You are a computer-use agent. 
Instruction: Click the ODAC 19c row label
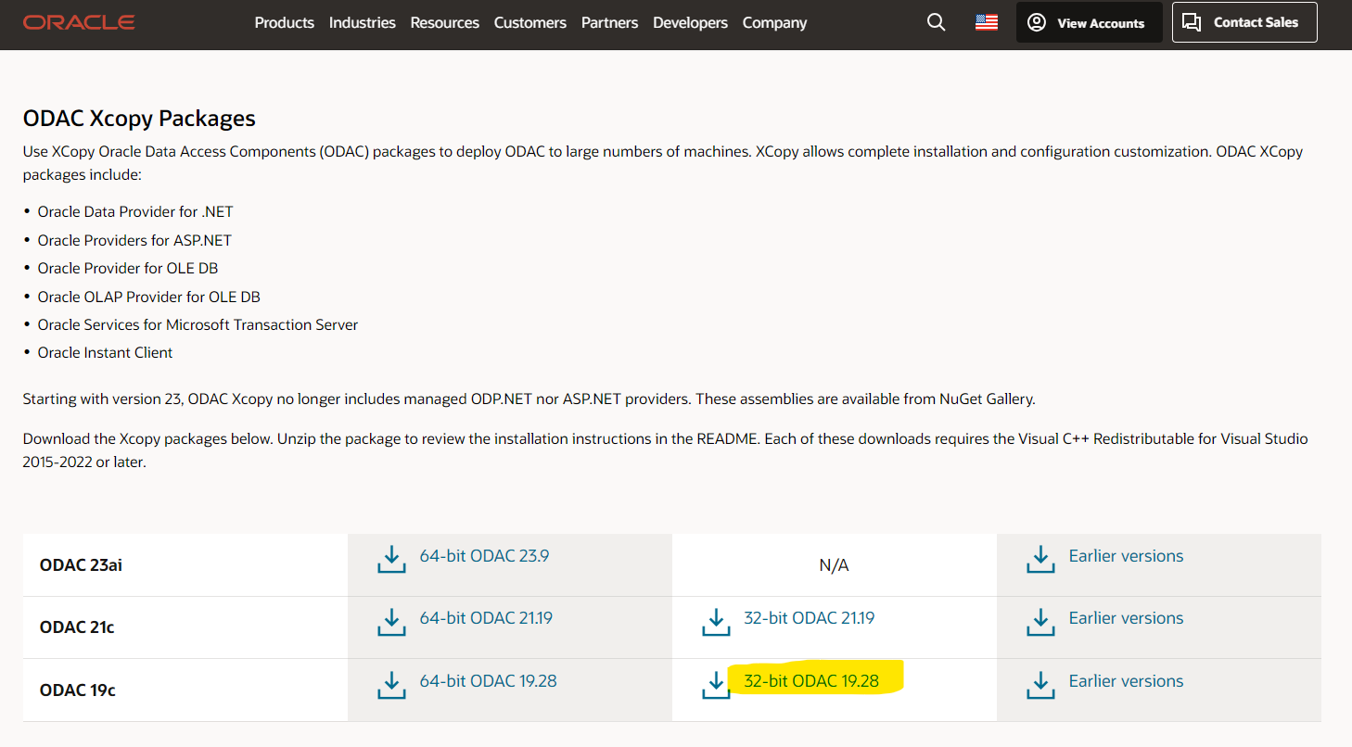tap(78, 690)
